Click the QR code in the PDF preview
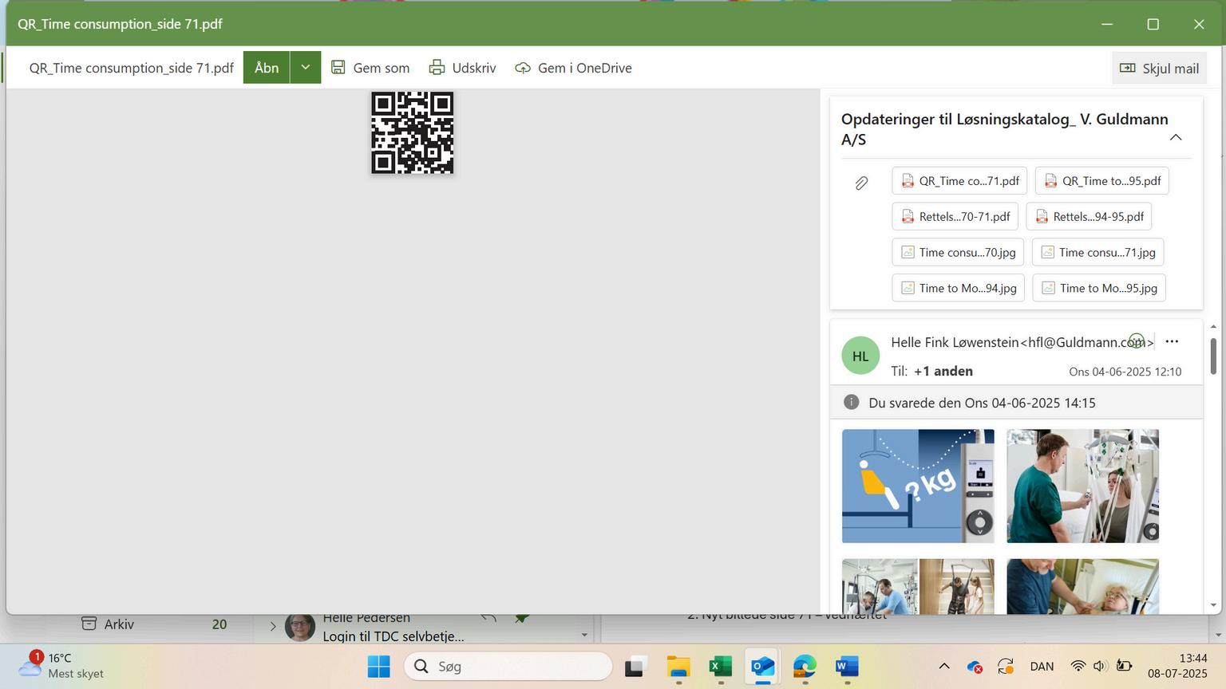1226x689 pixels. [412, 132]
